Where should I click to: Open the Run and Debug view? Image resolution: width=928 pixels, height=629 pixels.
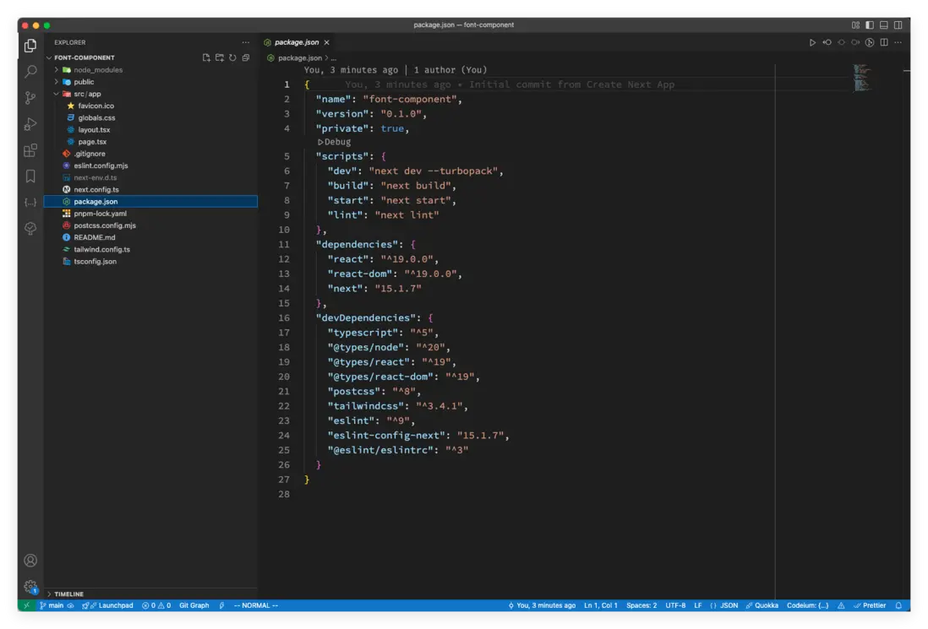point(30,124)
